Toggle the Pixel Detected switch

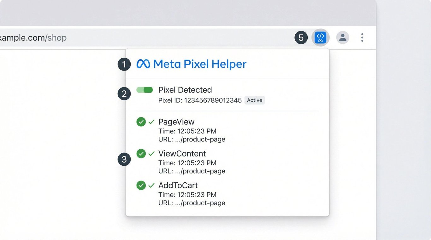[145, 90]
